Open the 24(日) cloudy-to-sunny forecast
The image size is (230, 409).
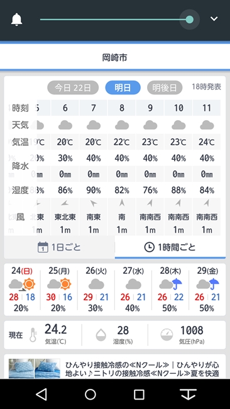pos(22,289)
